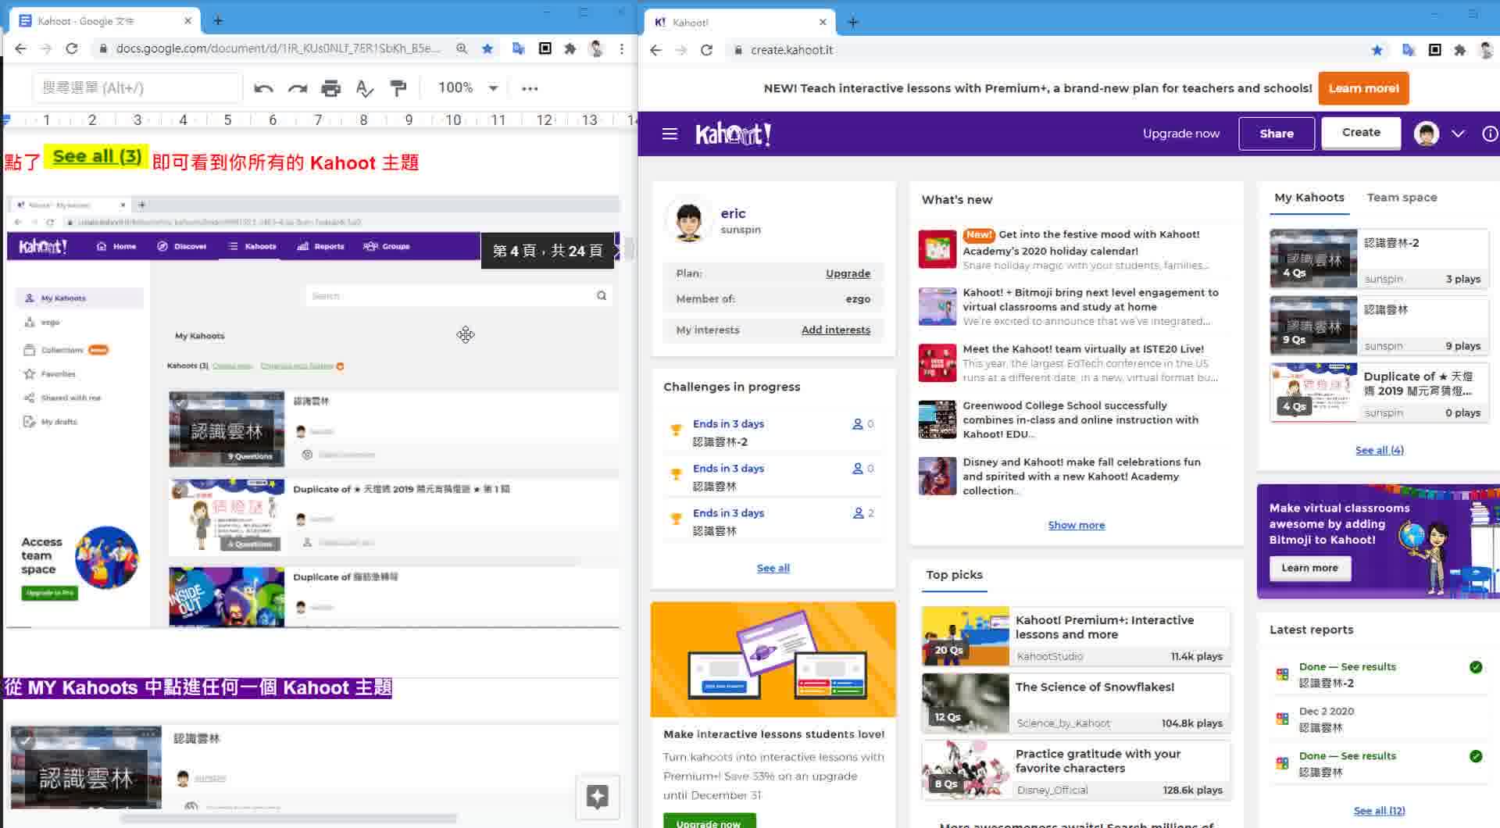1500x828 pixels.
Task: Open Kahoot hamburger menu
Action: pyautogui.click(x=670, y=134)
